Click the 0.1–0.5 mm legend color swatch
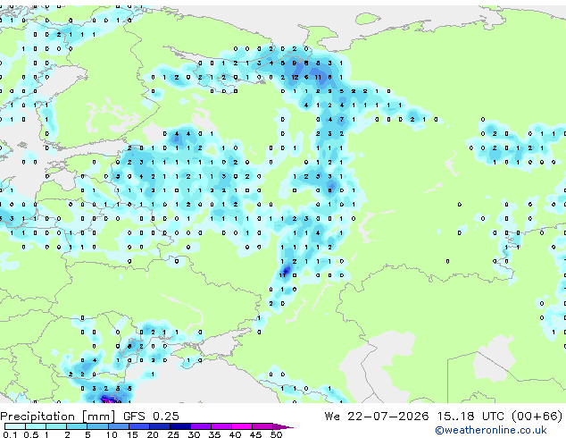The height and width of the screenshot is (438, 566). pos(15,426)
